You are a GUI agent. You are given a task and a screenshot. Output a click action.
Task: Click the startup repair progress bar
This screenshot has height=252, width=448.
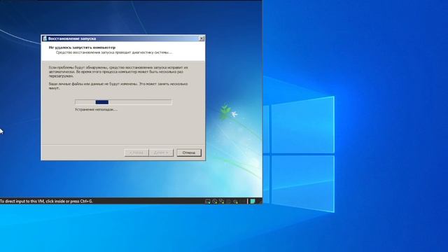pyautogui.click(x=123, y=102)
